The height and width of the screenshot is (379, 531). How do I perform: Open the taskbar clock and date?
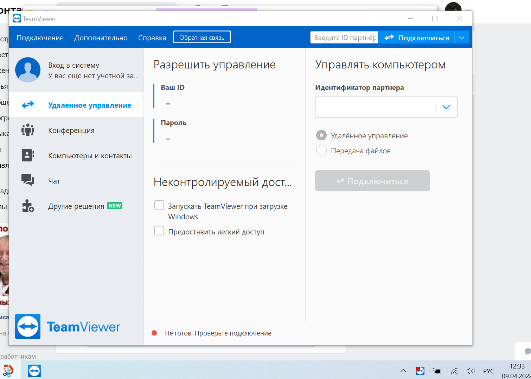coord(516,371)
